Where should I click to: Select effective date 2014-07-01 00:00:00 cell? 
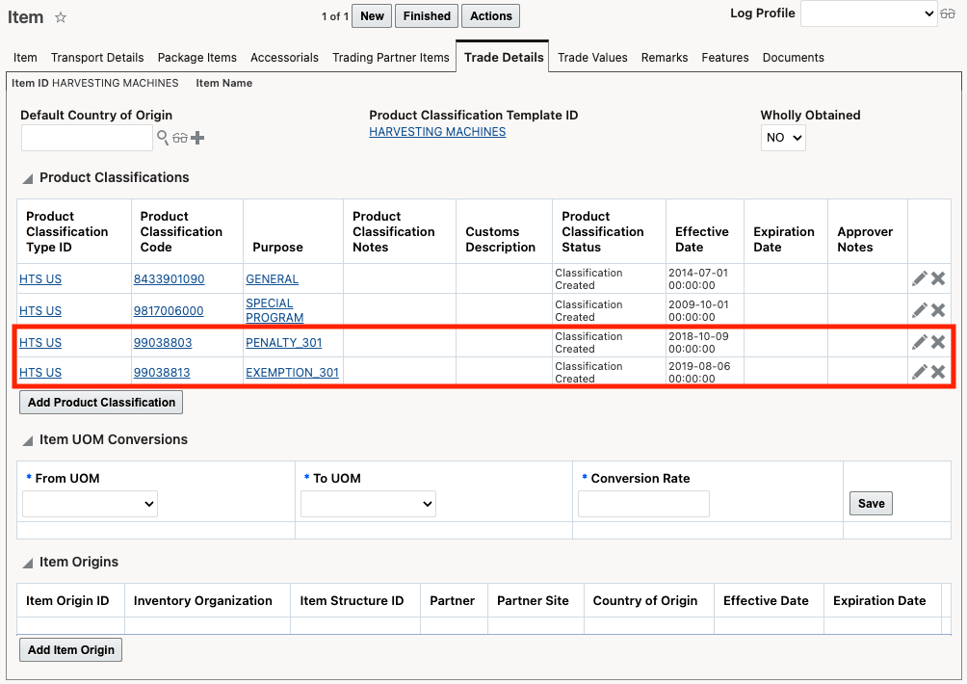coord(704,278)
